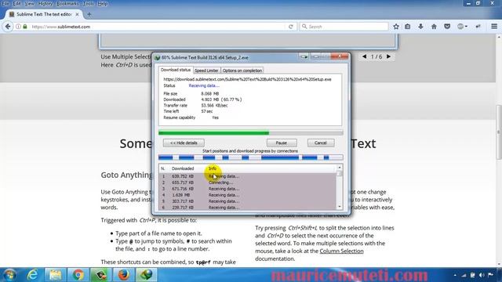Viewport: 502px width, 282px height.
Task: Reload page using the address bar refresh icon
Action: pyautogui.click(x=291, y=27)
